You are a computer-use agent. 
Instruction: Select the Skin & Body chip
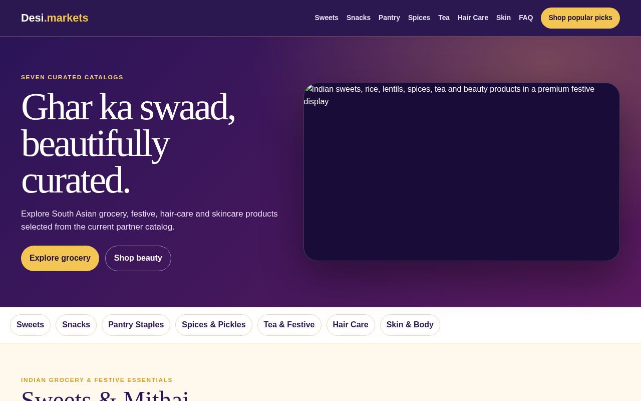410,325
